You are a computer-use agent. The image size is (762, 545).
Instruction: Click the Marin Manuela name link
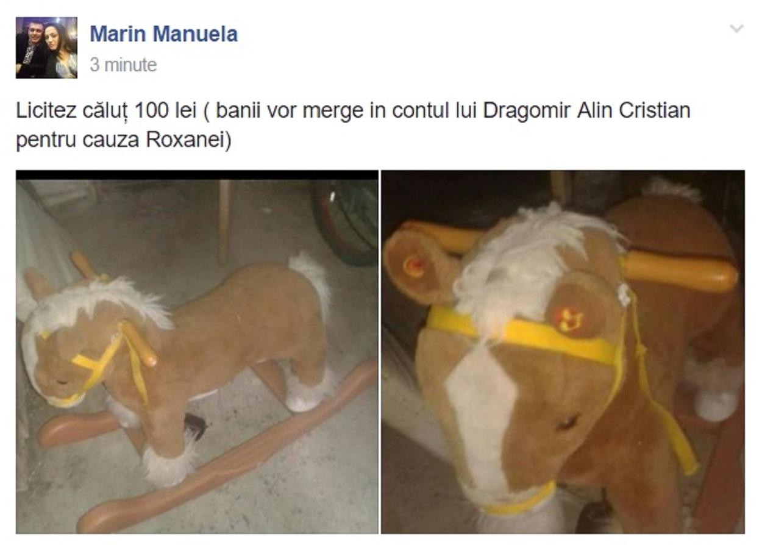pyautogui.click(x=163, y=34)
